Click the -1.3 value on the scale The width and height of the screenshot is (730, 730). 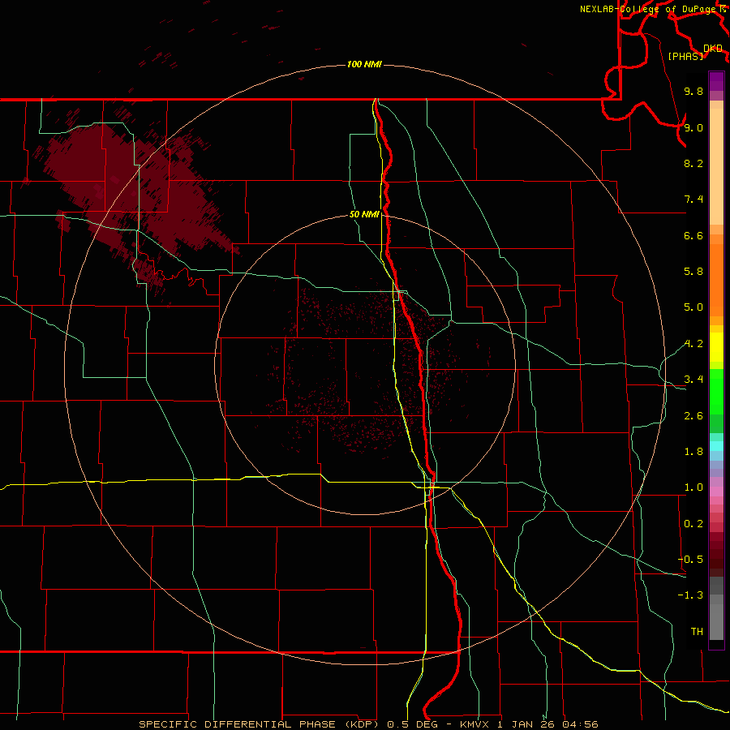click(x=690, y=596)
